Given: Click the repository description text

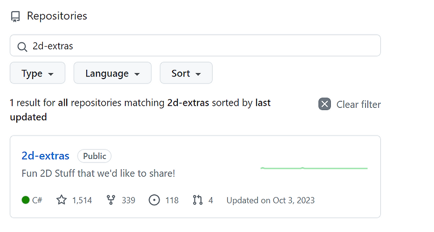Looking at the screenshot, I should (x=98, y=173).
